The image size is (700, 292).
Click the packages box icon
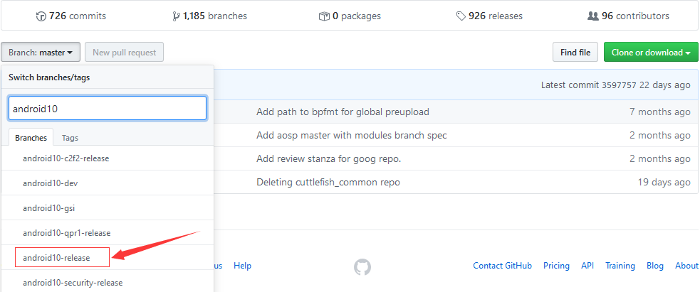[x=325, y=16]
